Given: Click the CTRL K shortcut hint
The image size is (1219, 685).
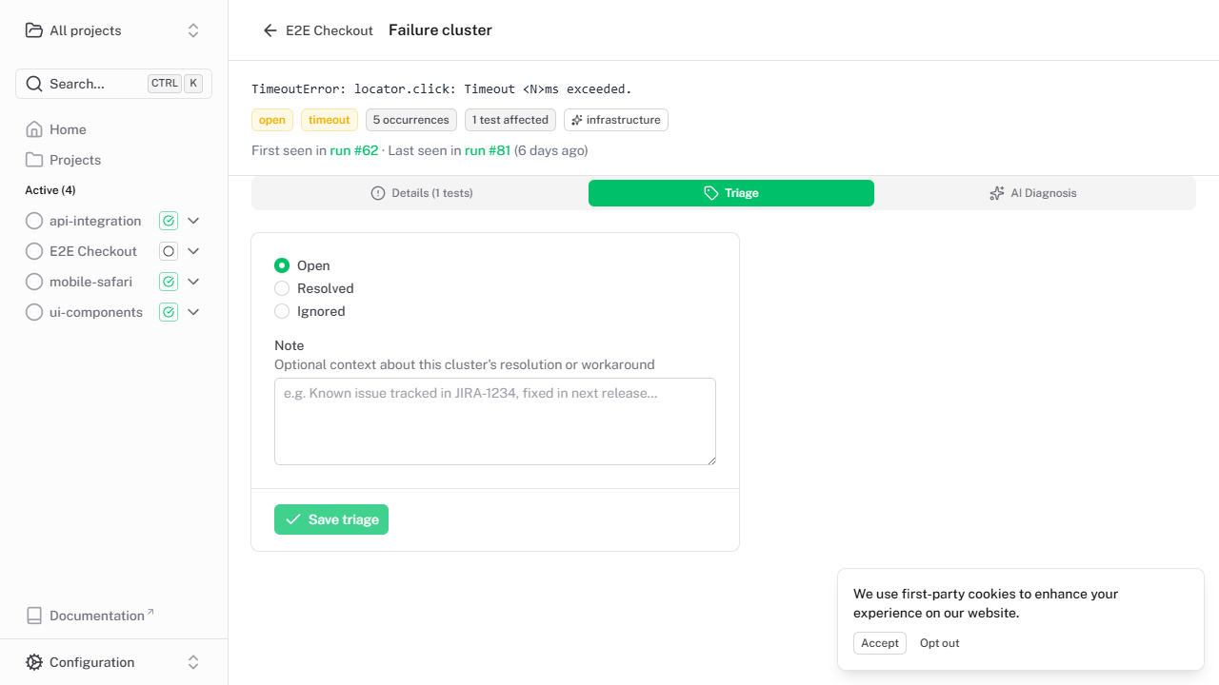Looking at the screenshot, I should point(175,84).
